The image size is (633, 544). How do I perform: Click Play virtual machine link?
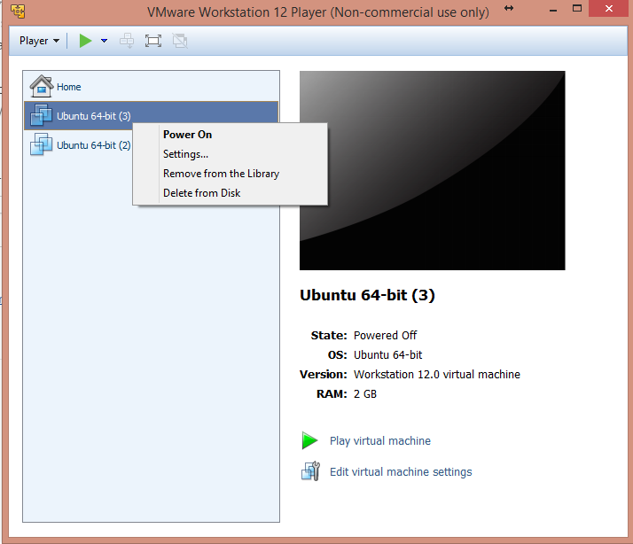tap(379, 440)
